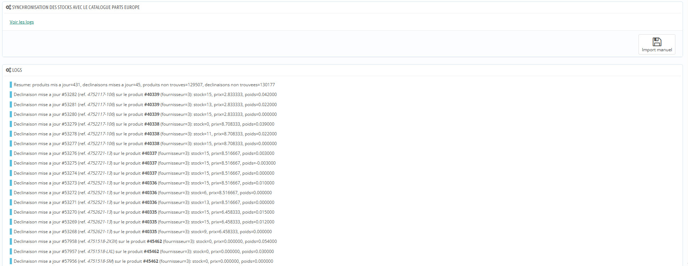Click the Resume summary log line
The height and width of the screenshot is (266, 688).
point(144,85)
